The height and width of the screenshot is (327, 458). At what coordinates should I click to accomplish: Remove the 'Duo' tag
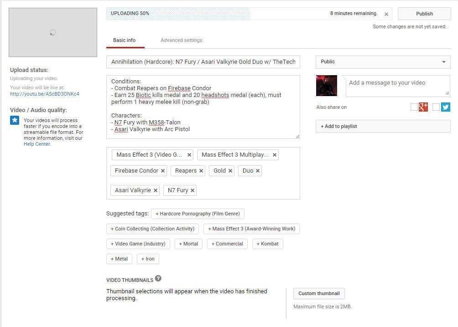[258, 171]
